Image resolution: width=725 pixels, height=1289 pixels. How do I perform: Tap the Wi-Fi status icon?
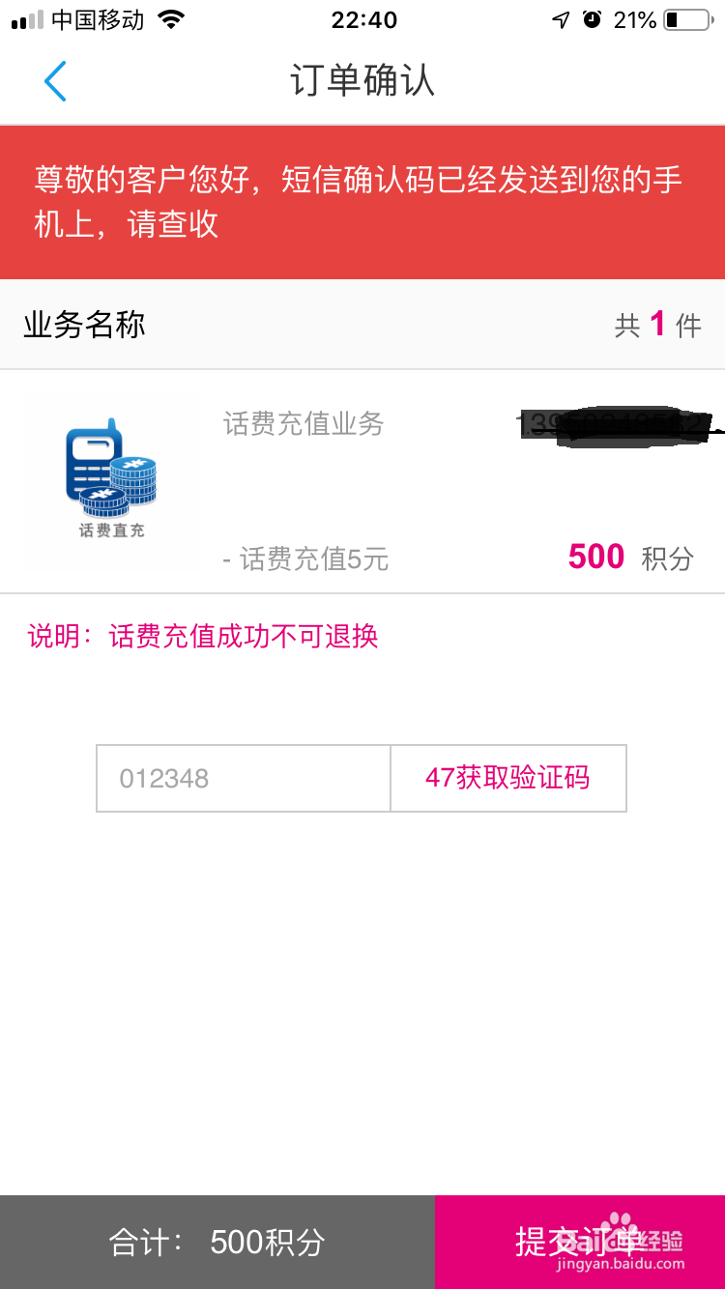pyautogui.click(x=171, y=19)
